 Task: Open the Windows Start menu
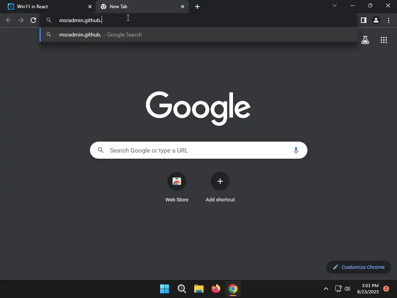164,289
